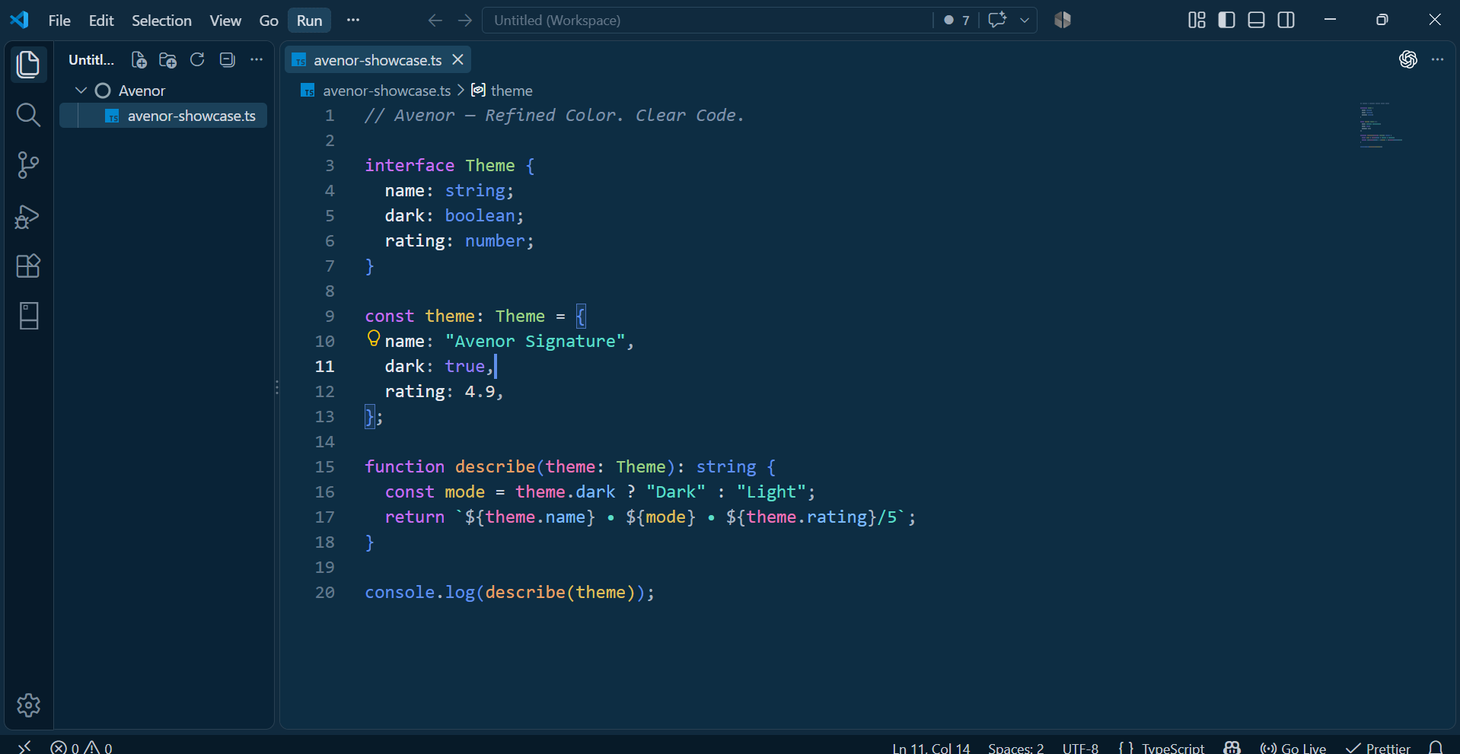Open the Manage settings gear
Image resolution: width=1460 pixels, height=754 pixels.
tap(28, 705)
